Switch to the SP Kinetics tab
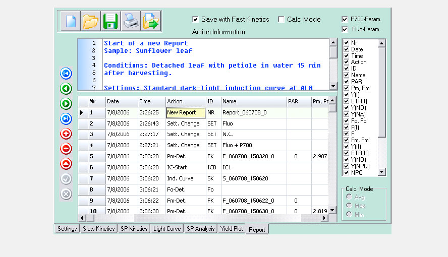The width and height of the screenshot is (448, 257). pos(134,229)
